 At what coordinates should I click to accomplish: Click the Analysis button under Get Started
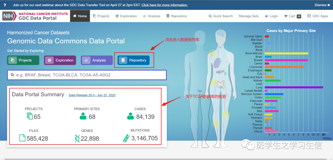point(97,60)
